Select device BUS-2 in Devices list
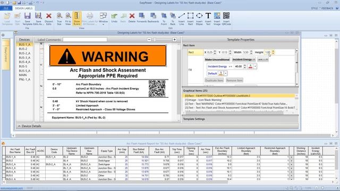340x191 pixels. (x=23, y=49)
